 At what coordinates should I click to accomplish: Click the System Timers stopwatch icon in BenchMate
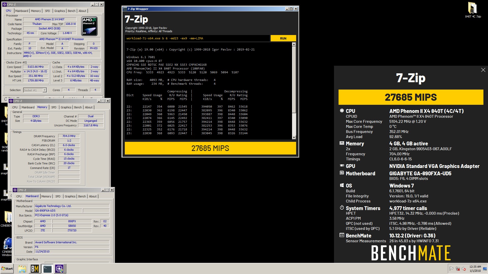[x=342, y=208]
